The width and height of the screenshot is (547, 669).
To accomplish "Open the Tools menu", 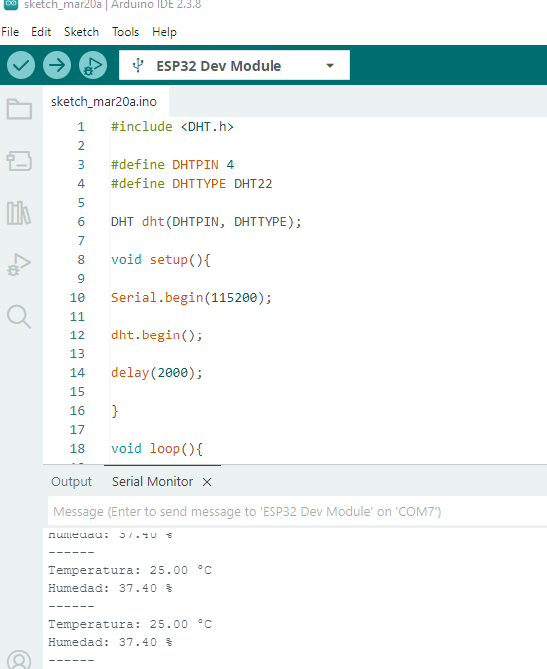I will pyautogui.click(x=125, y=32).
